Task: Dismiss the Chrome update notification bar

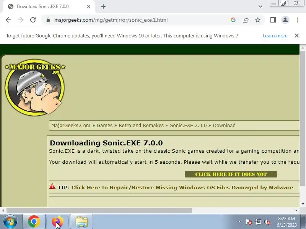Action: tap(297, 35)
